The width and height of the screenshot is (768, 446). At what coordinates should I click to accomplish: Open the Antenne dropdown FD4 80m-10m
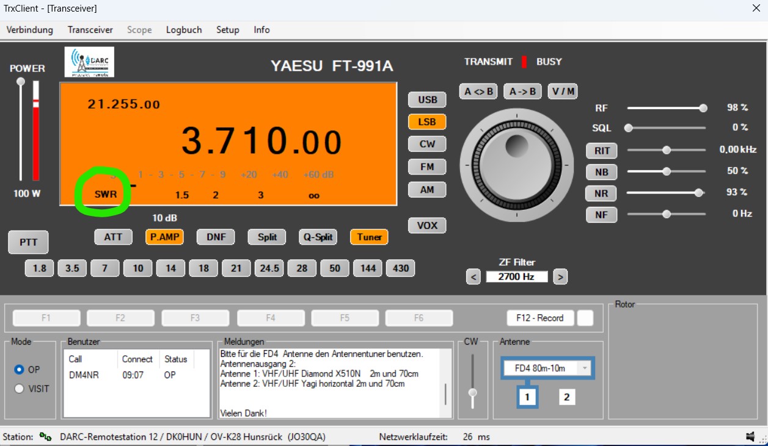pos(547,368)
